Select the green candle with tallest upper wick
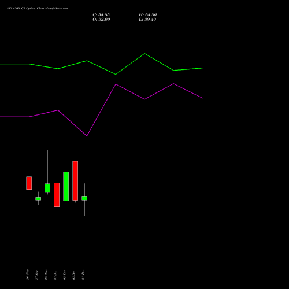 click(x=47, y=188)
